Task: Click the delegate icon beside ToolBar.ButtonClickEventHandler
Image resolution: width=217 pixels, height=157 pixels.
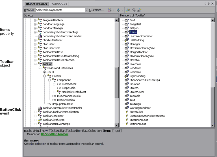Action: point(40,108)
